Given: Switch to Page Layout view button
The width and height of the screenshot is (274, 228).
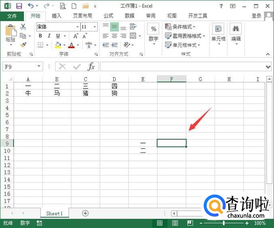Looking at the screenshot, I should [x=175, y=223].
